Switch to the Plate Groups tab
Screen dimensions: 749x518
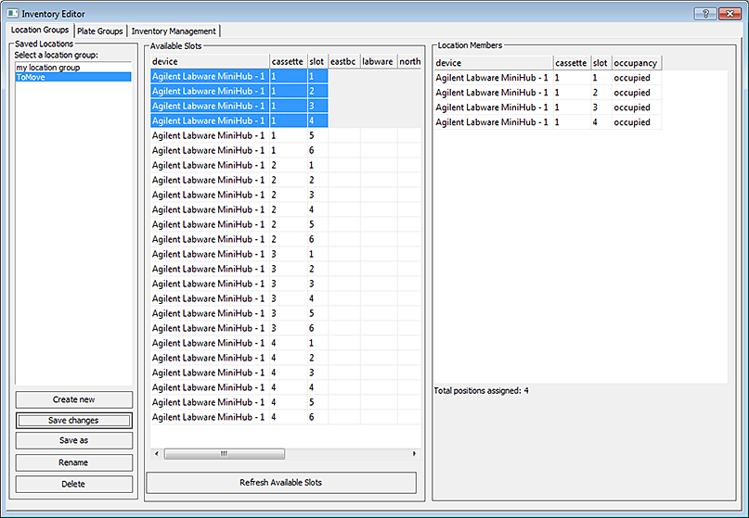pos(100,32)
